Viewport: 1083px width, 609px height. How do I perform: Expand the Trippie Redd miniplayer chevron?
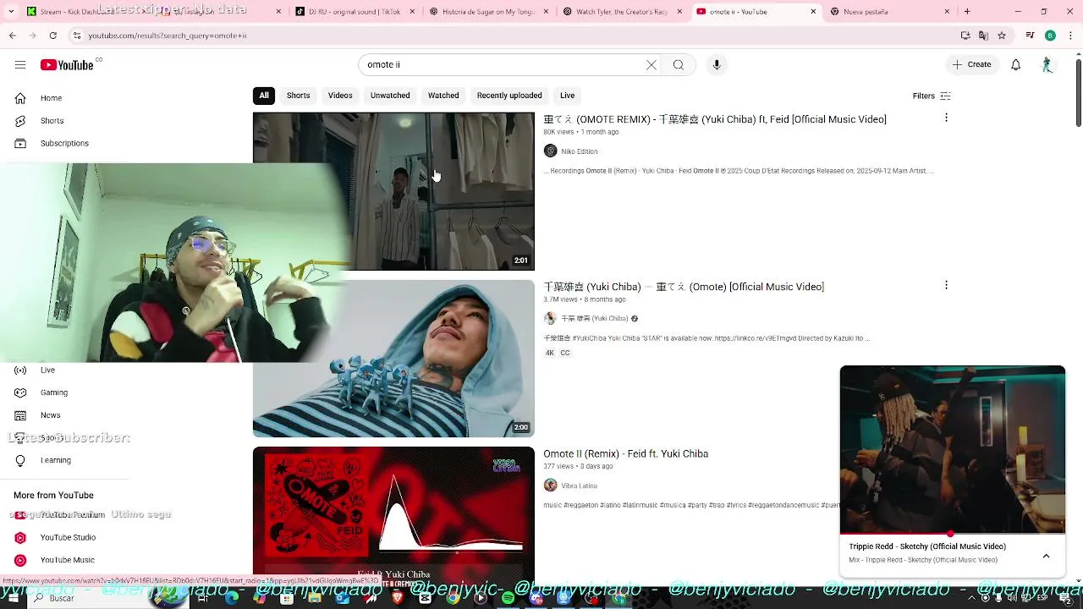tap(1046, 556)
